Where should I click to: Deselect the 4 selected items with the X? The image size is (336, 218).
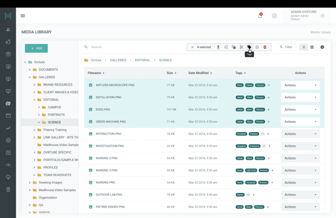(x=192, y=47)
